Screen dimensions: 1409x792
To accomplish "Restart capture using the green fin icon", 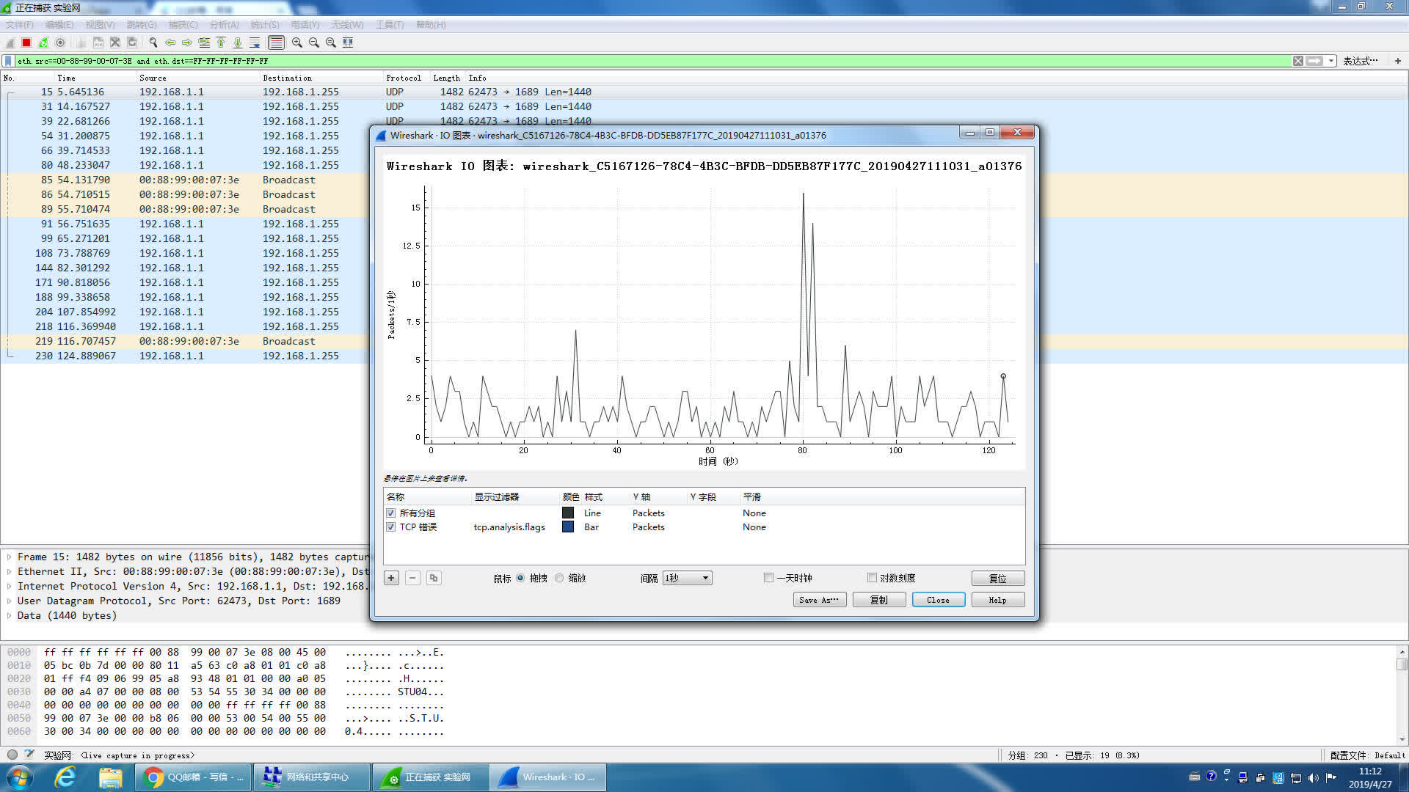I will pyautogui.click(x=43, y=43).
